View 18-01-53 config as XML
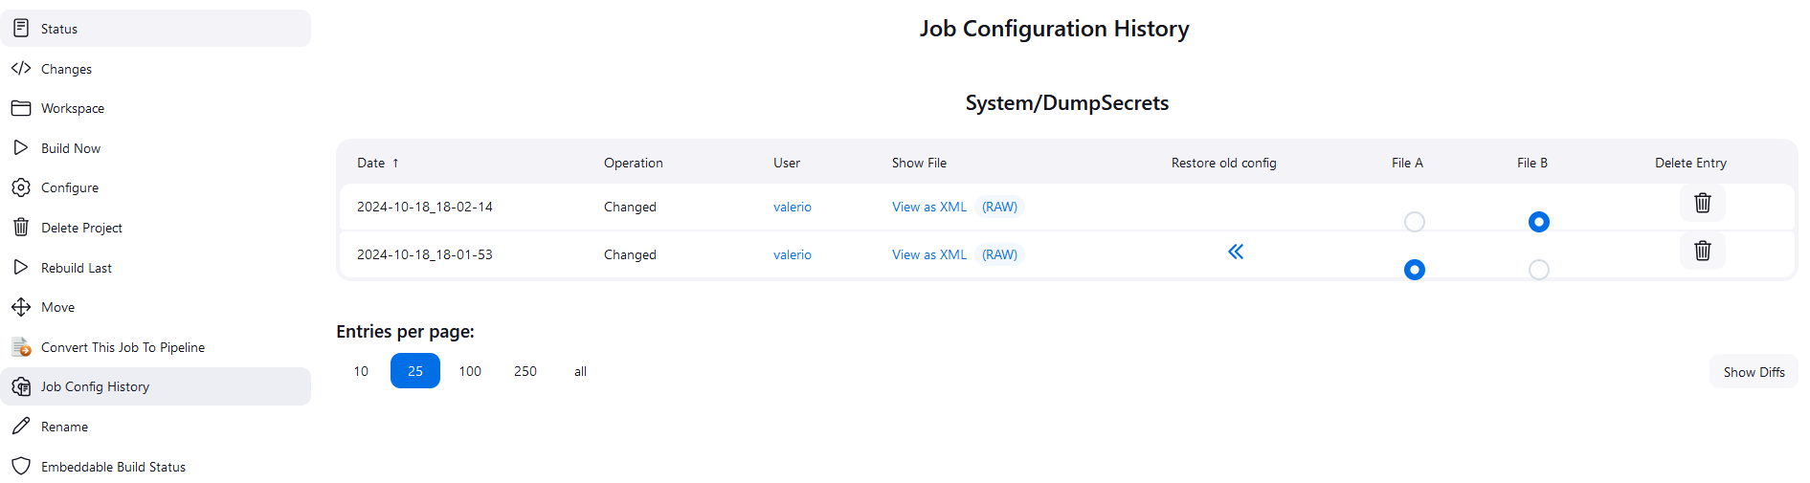 929,254
